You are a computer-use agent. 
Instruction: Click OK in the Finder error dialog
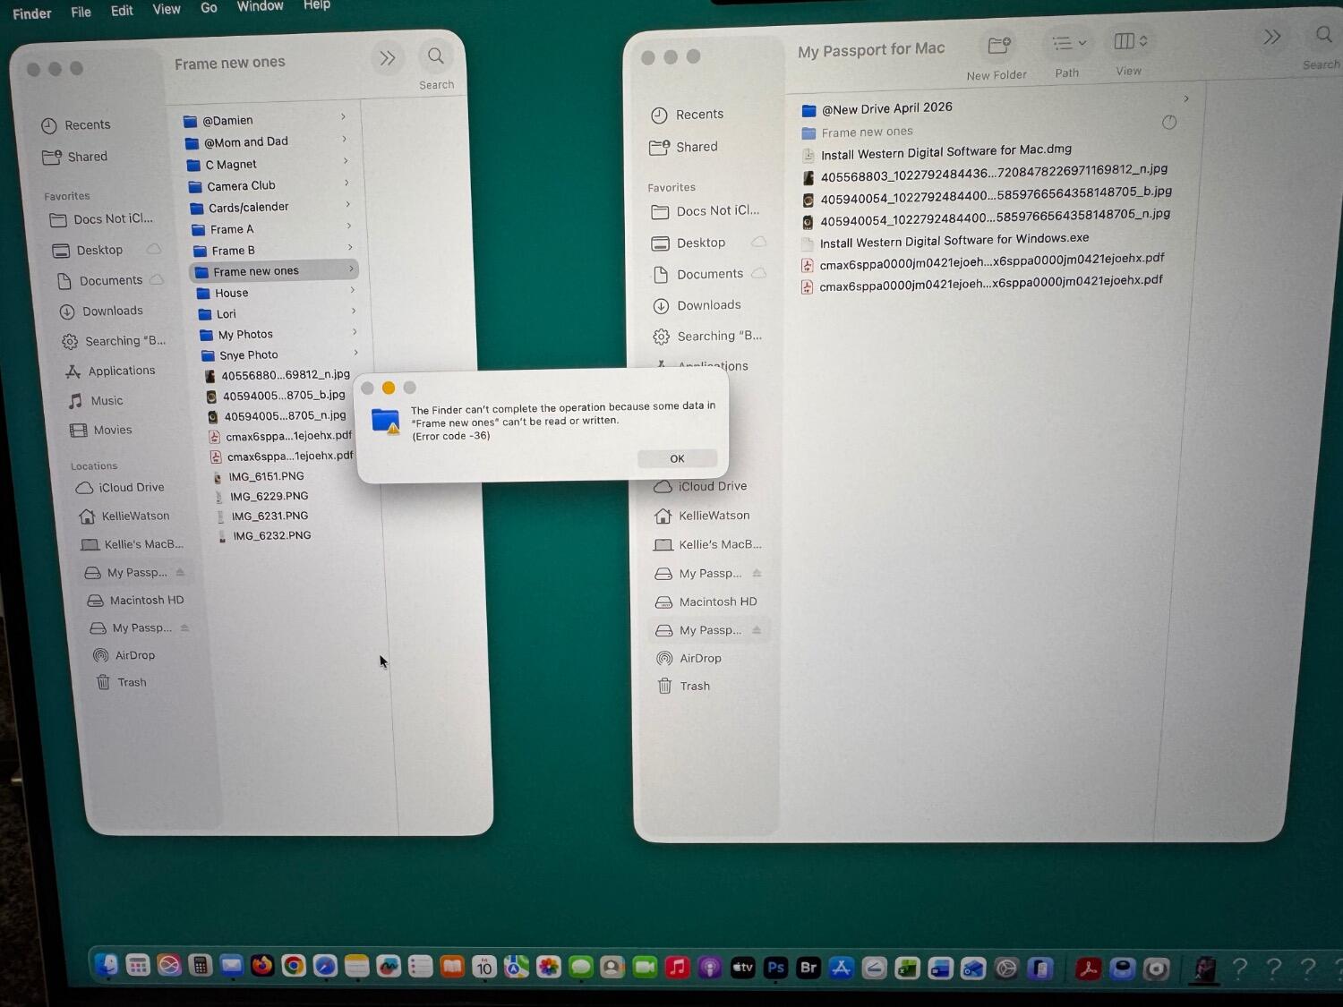pyautogui.click(x=677, y=458)
